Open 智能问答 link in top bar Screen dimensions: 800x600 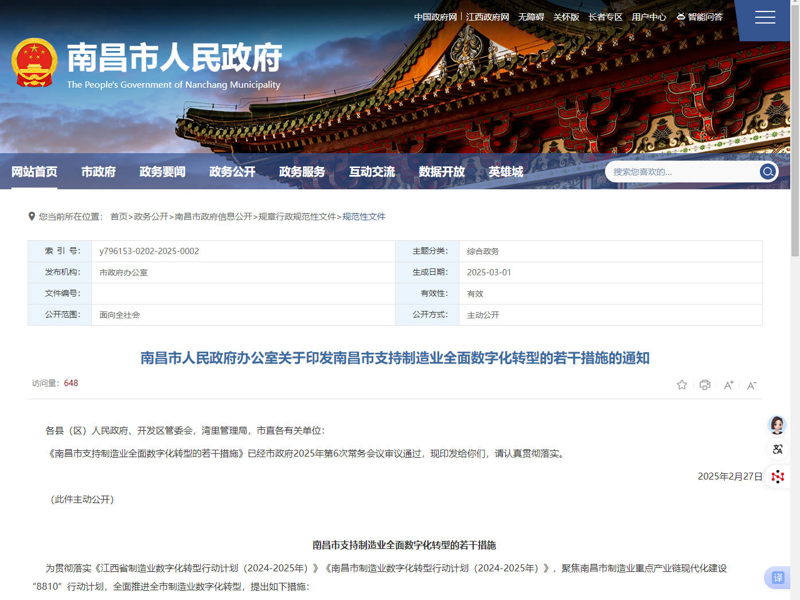tap(700, 17)
